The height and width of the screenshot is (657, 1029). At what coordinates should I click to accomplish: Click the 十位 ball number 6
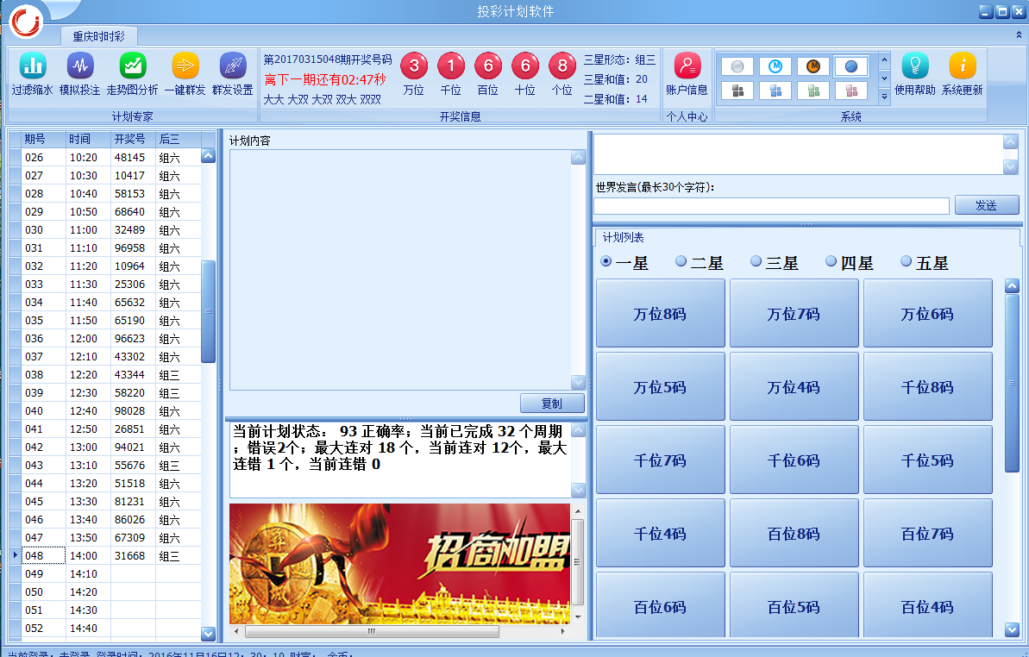click(x=525, y=66)
